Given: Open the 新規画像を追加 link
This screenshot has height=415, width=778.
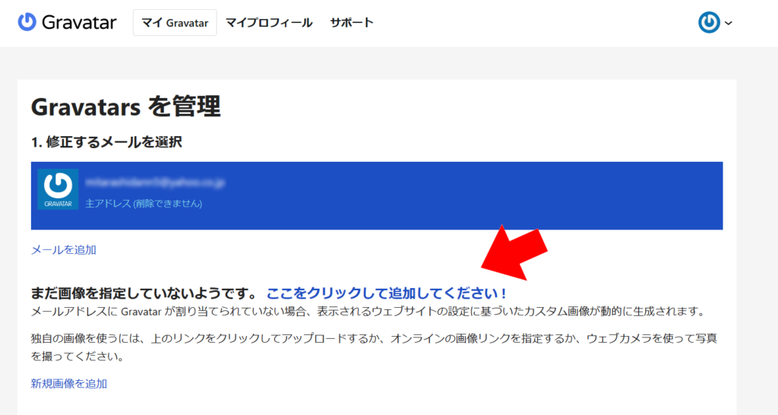Looking at the screenshot, I should tap(68, 383).
